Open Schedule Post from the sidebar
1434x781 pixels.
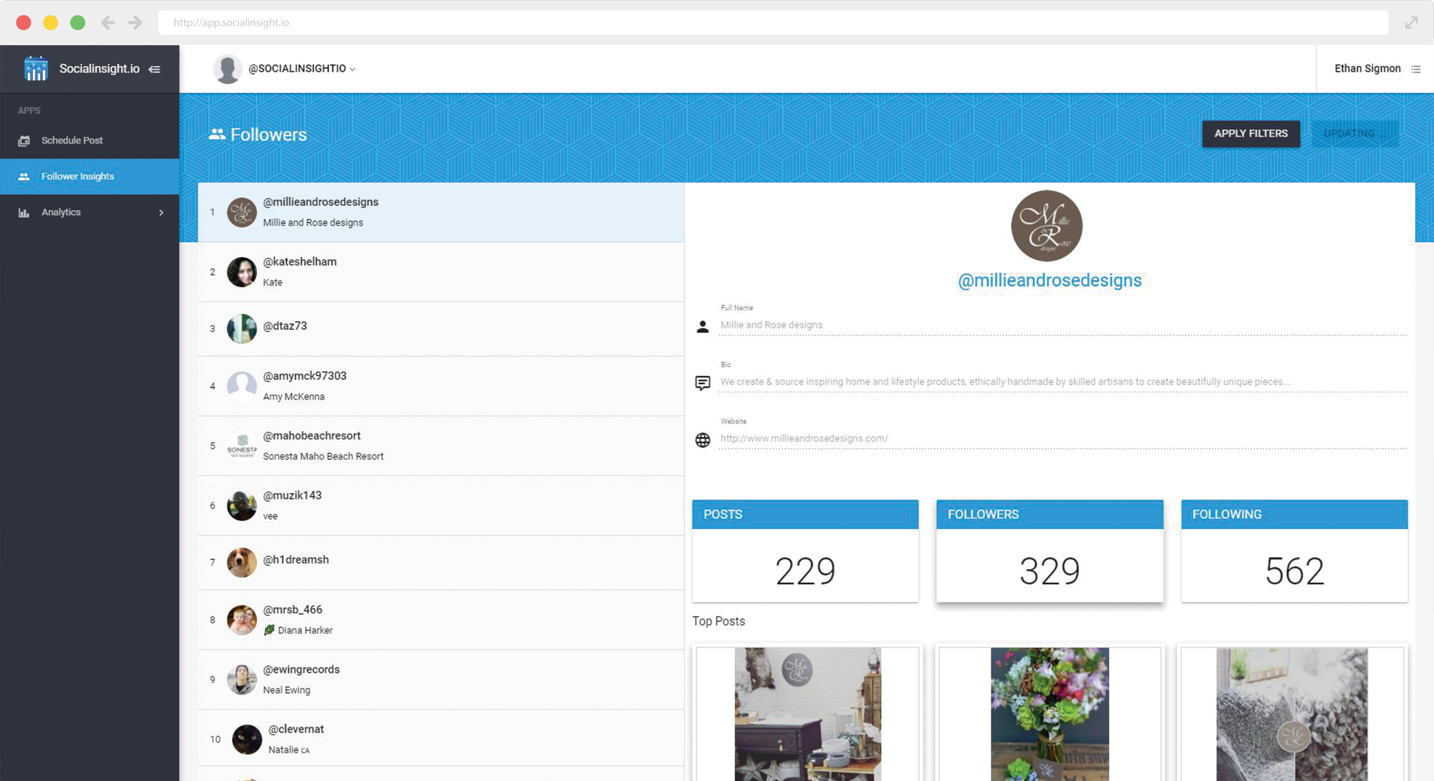click(72, 140)
